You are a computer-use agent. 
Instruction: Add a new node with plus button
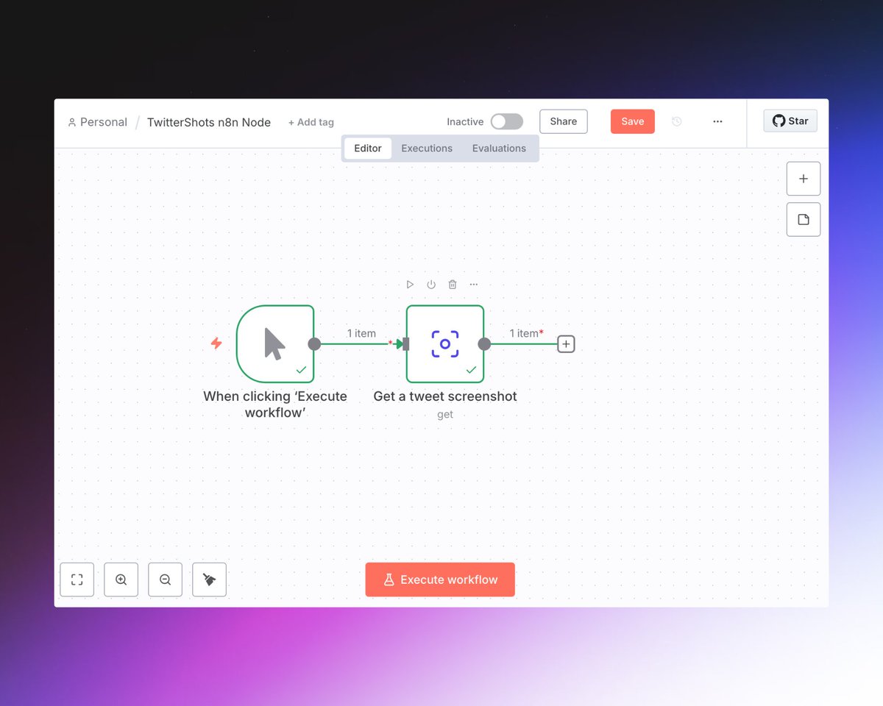click(804, 179)
